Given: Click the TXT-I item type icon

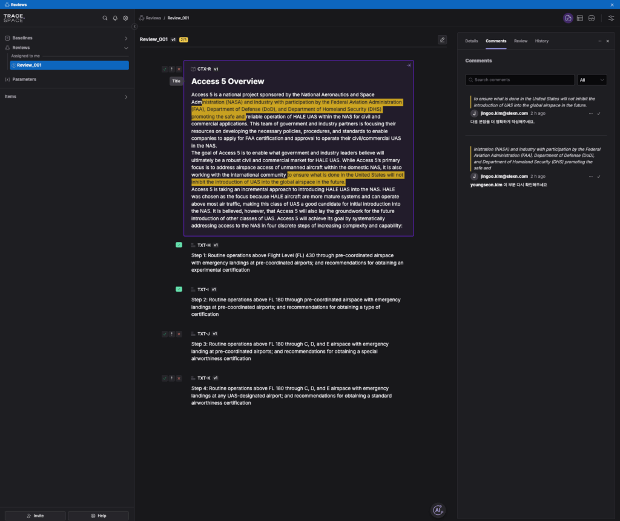Looking at the screenshot, I should [x=193, y=289].
